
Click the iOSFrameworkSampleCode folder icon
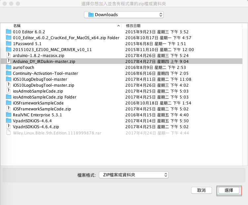click(9, 103)
